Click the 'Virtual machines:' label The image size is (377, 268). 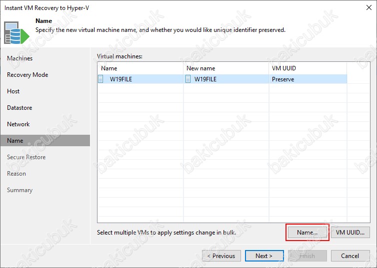coord(119,56)
